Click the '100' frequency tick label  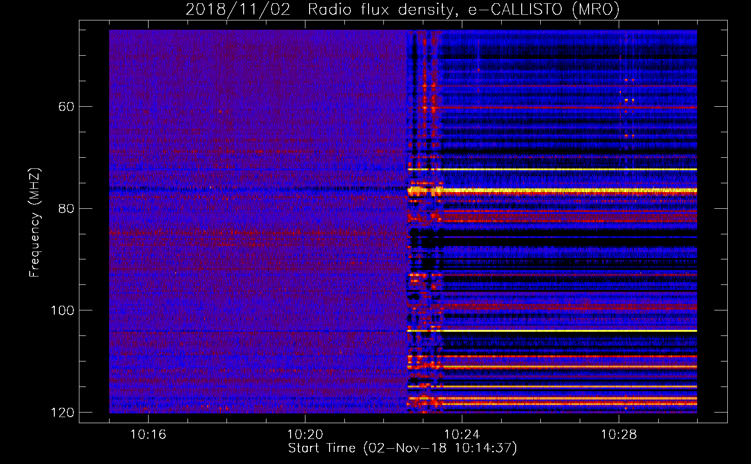click(62, 310)
